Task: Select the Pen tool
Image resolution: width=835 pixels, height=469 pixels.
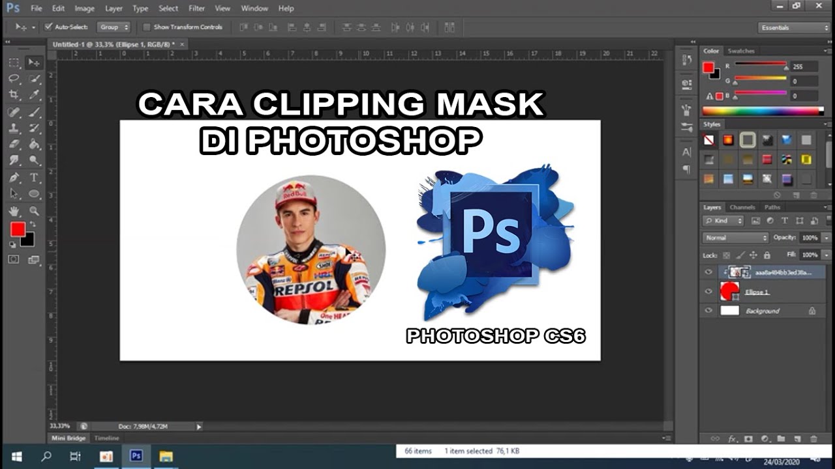Action: [14, 177]
